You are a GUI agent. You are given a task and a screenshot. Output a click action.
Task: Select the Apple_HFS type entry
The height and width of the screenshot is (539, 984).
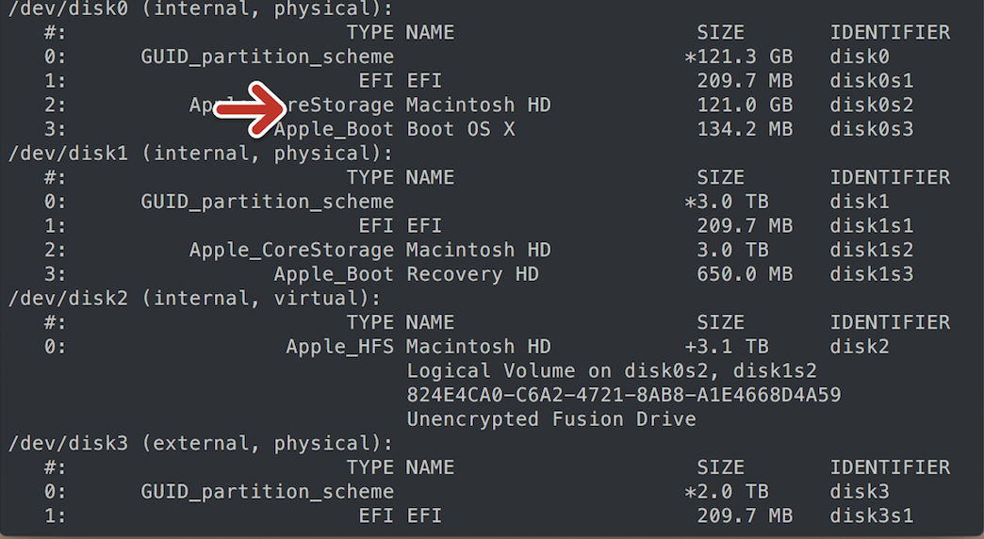click(x=339, y=347)
